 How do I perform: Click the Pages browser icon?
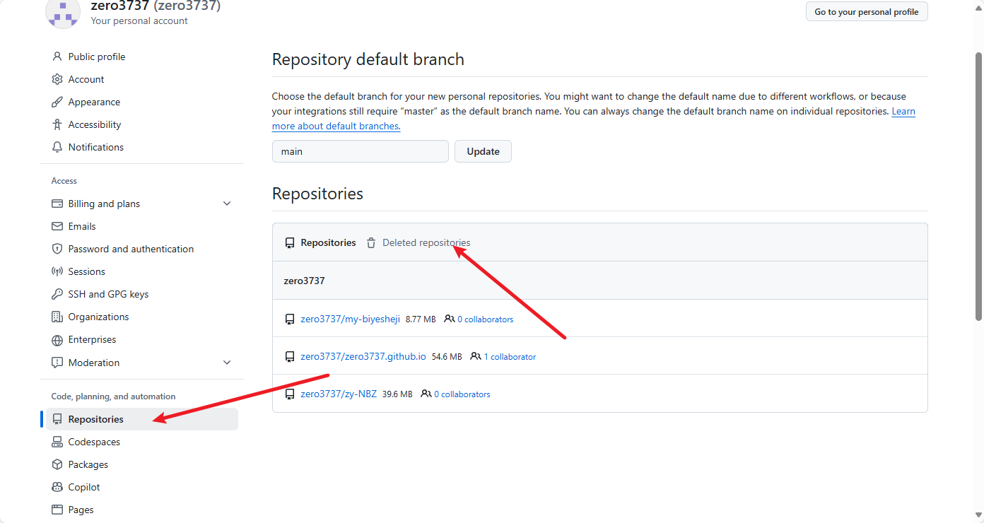point(57,510)
